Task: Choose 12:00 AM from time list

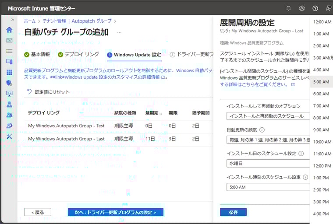Action: click(x=322, y=22)
